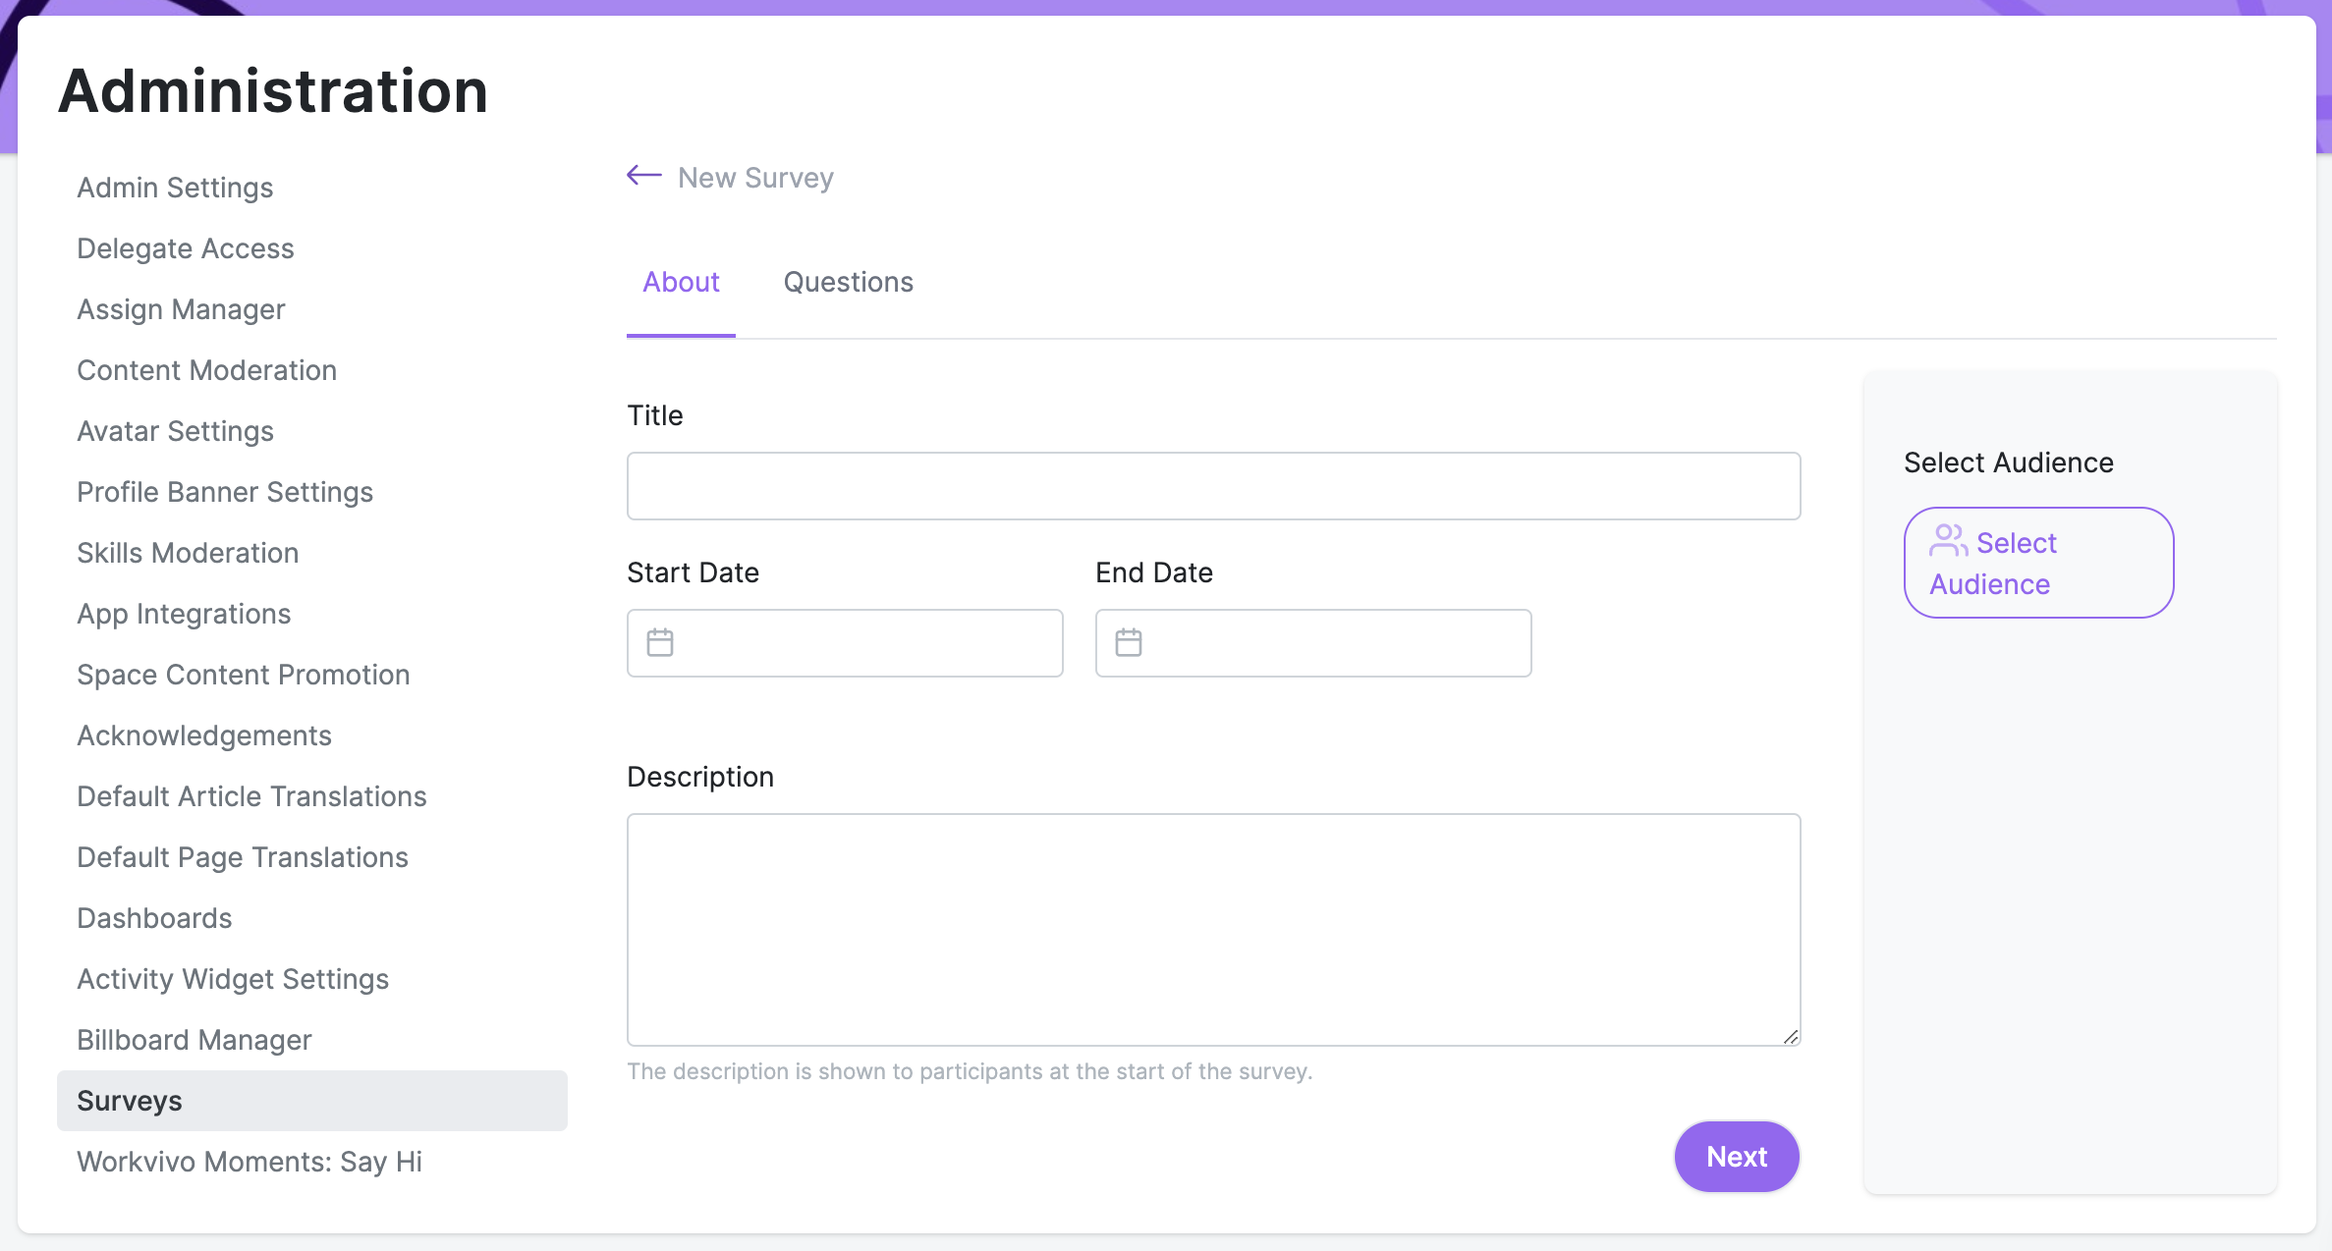Click inside the Description text area

(x=1213, y=929)
